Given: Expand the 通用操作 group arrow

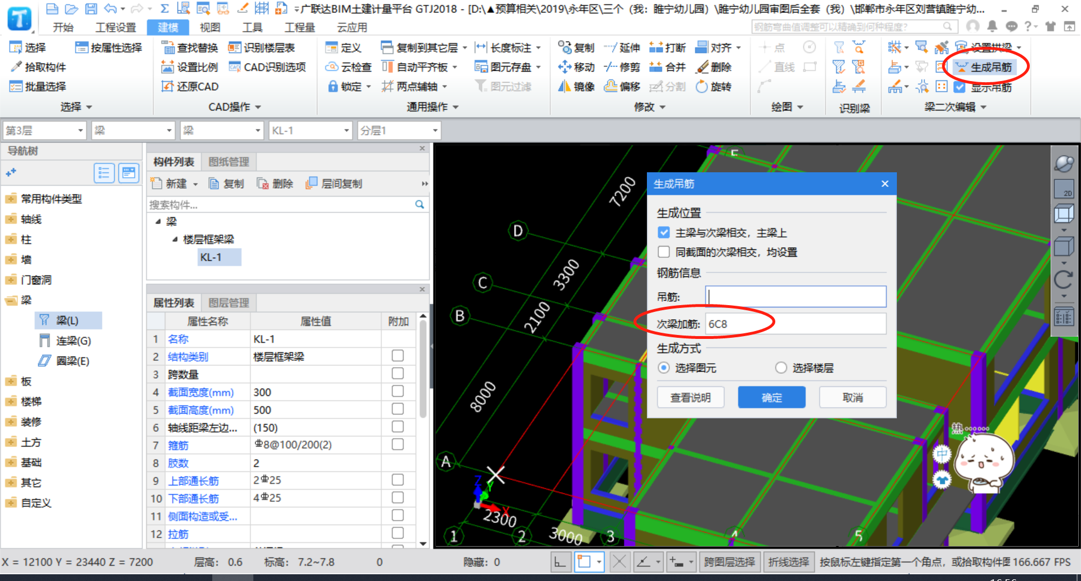Looking at the screenshot, I should (455, 107).
